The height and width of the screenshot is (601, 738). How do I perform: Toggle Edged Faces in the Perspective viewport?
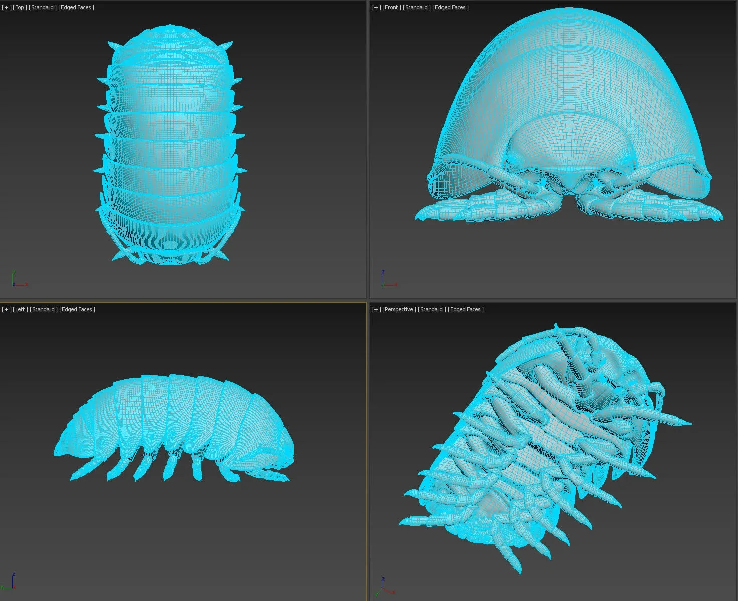point(466,309)
